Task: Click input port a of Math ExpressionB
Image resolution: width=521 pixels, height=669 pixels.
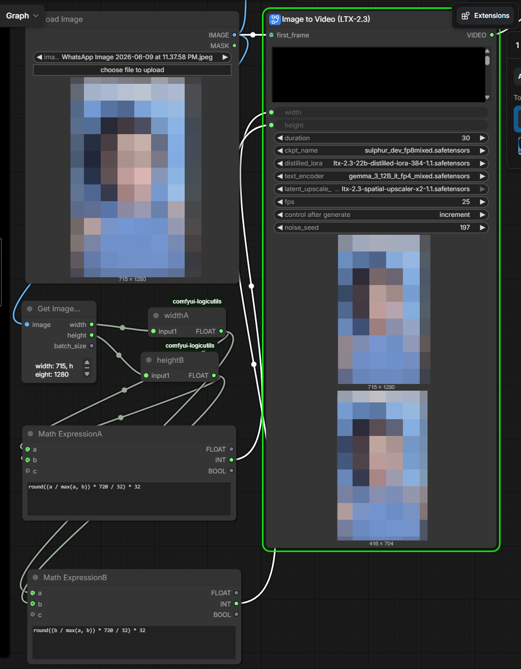Action: pos(33,593)
